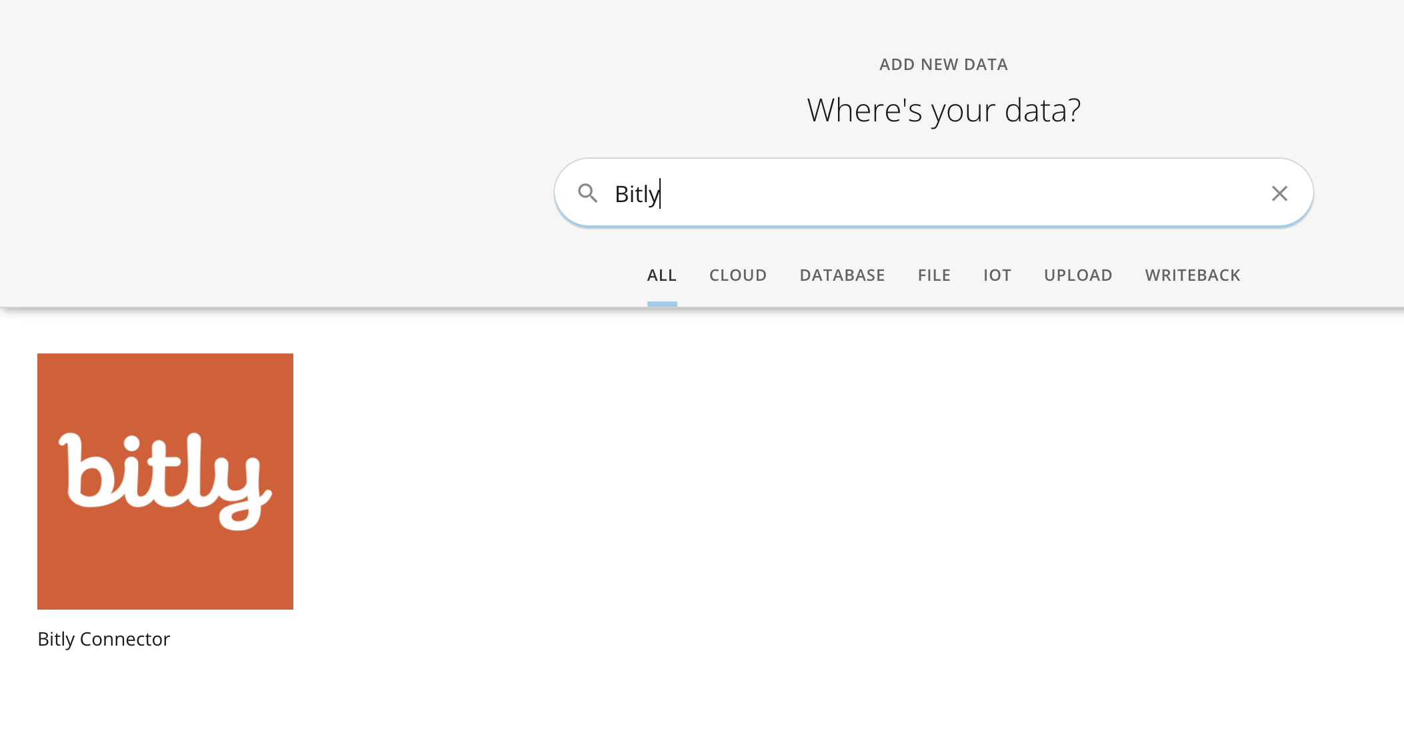Click inside the search text field
This screenshot has height=747, width=1404.
867,193
